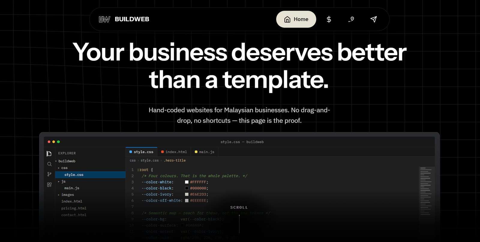Click the style.css breadcrumb segment
This screenshot has width=480, height=242.
pos(150,161)
